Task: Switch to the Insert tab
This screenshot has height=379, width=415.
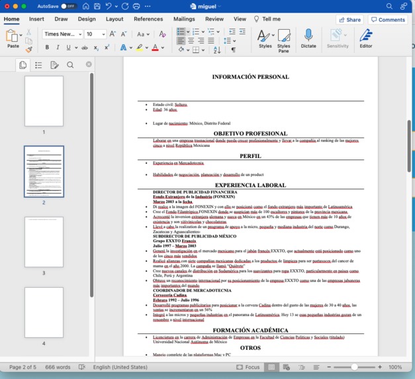Action: click(36, 19)
